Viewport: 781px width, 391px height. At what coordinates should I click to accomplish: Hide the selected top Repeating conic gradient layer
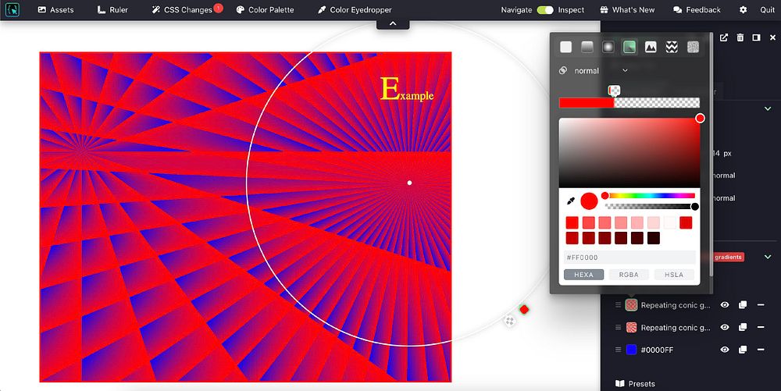click(x=725, y=305)
